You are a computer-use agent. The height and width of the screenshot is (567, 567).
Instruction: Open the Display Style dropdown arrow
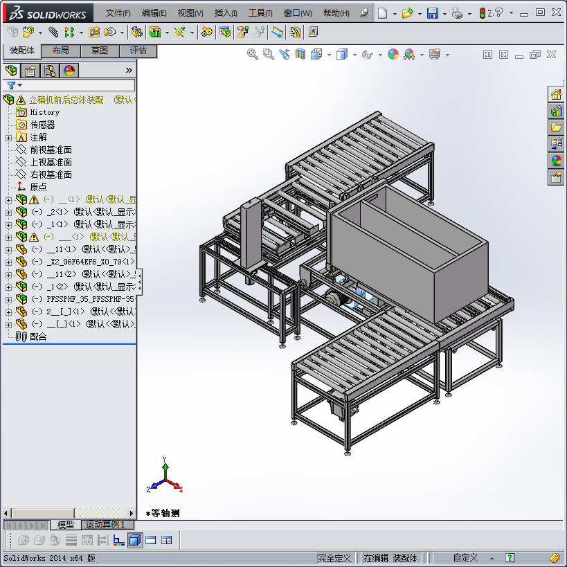[x=354, y=55]
